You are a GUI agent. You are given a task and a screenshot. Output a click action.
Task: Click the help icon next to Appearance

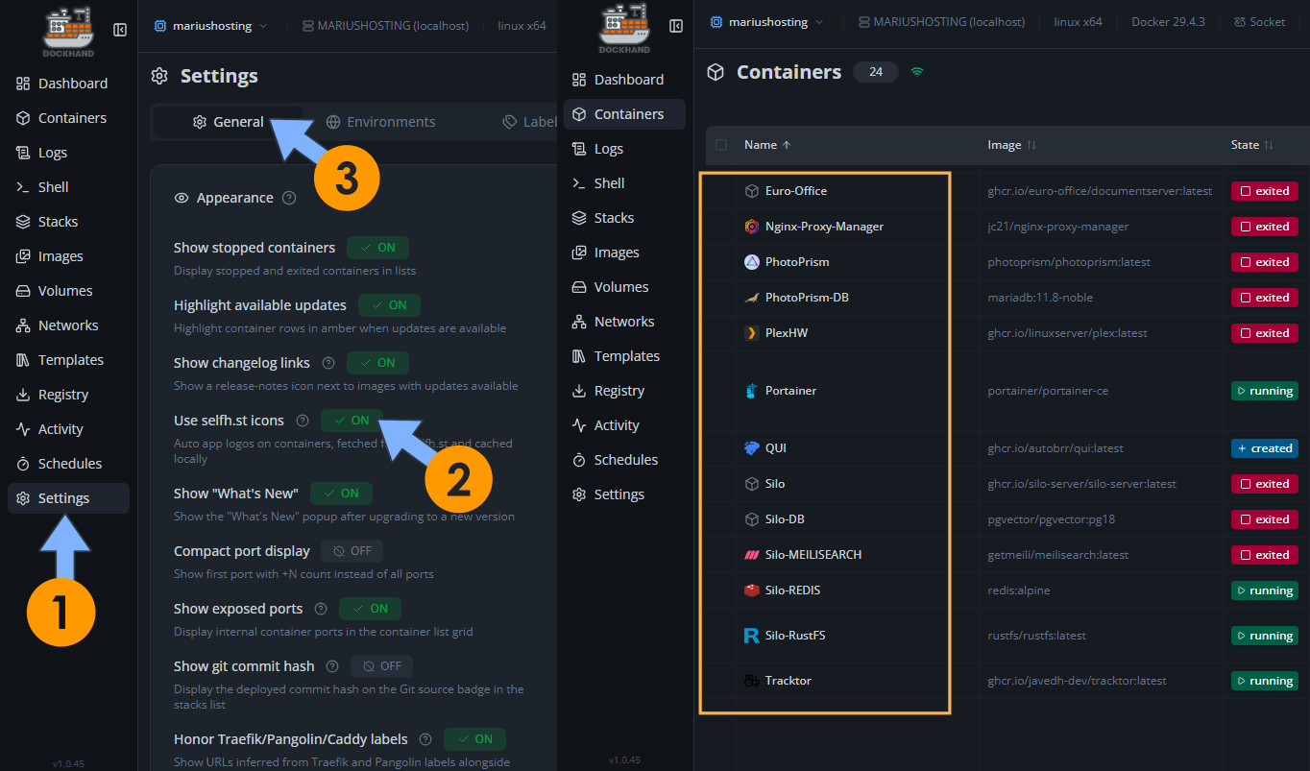(x=289, y=198)
